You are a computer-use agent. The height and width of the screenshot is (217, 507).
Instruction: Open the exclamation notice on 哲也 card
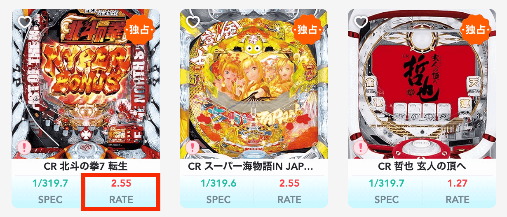coord(360,148)
